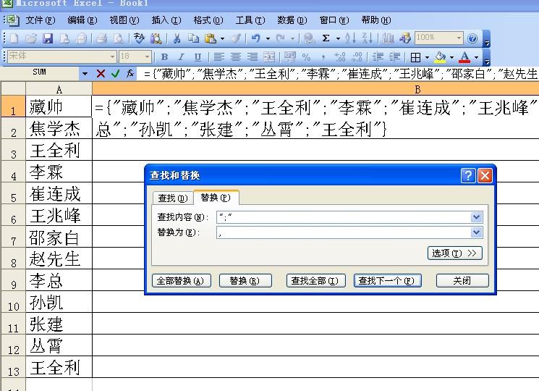This screenshot has height=391, width=539.
Task: Click the AutoSum sigma icon
Action: (x=326, y=38)
